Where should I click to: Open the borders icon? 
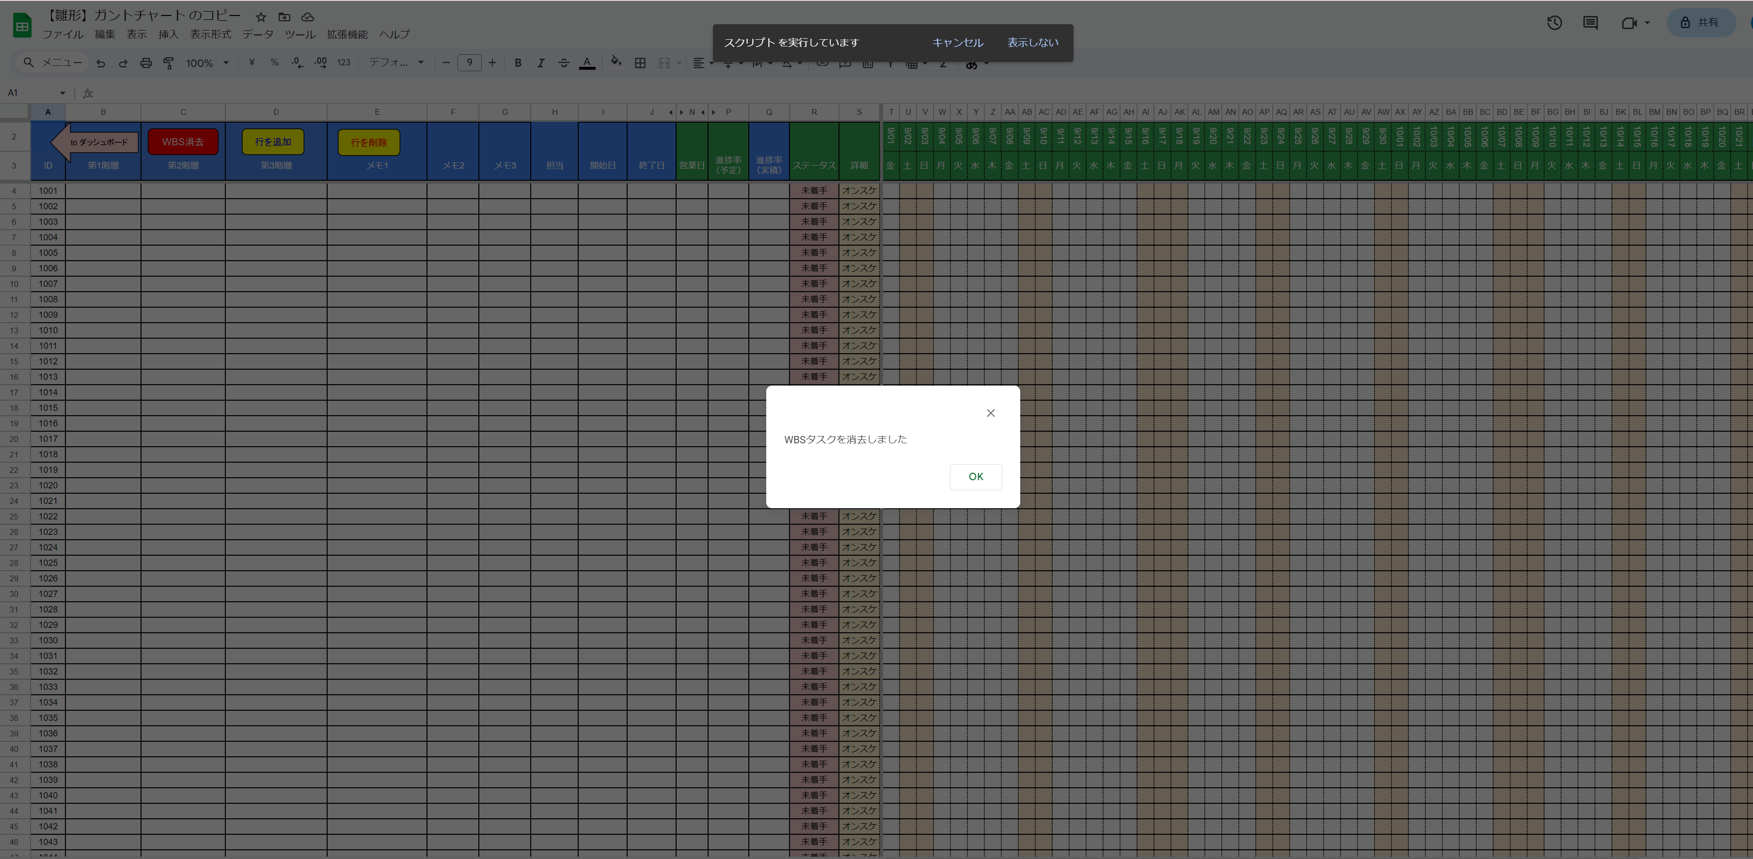click(640, 62)
